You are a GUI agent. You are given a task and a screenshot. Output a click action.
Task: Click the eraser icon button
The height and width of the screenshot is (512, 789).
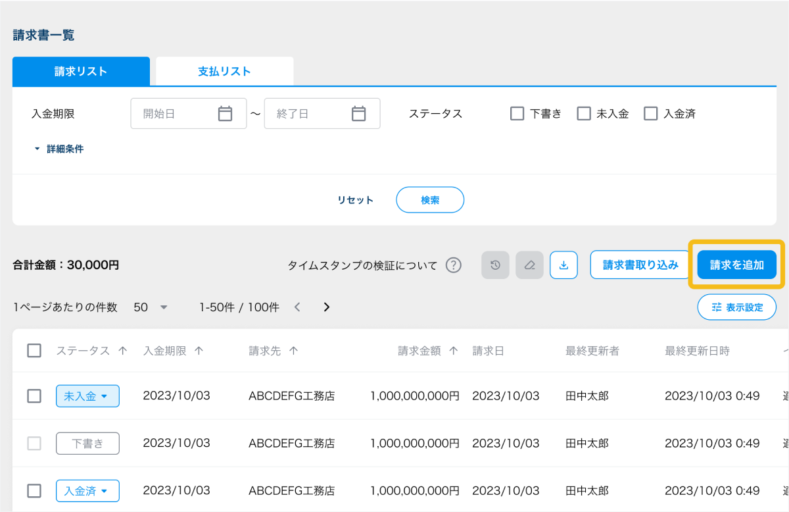529,265
